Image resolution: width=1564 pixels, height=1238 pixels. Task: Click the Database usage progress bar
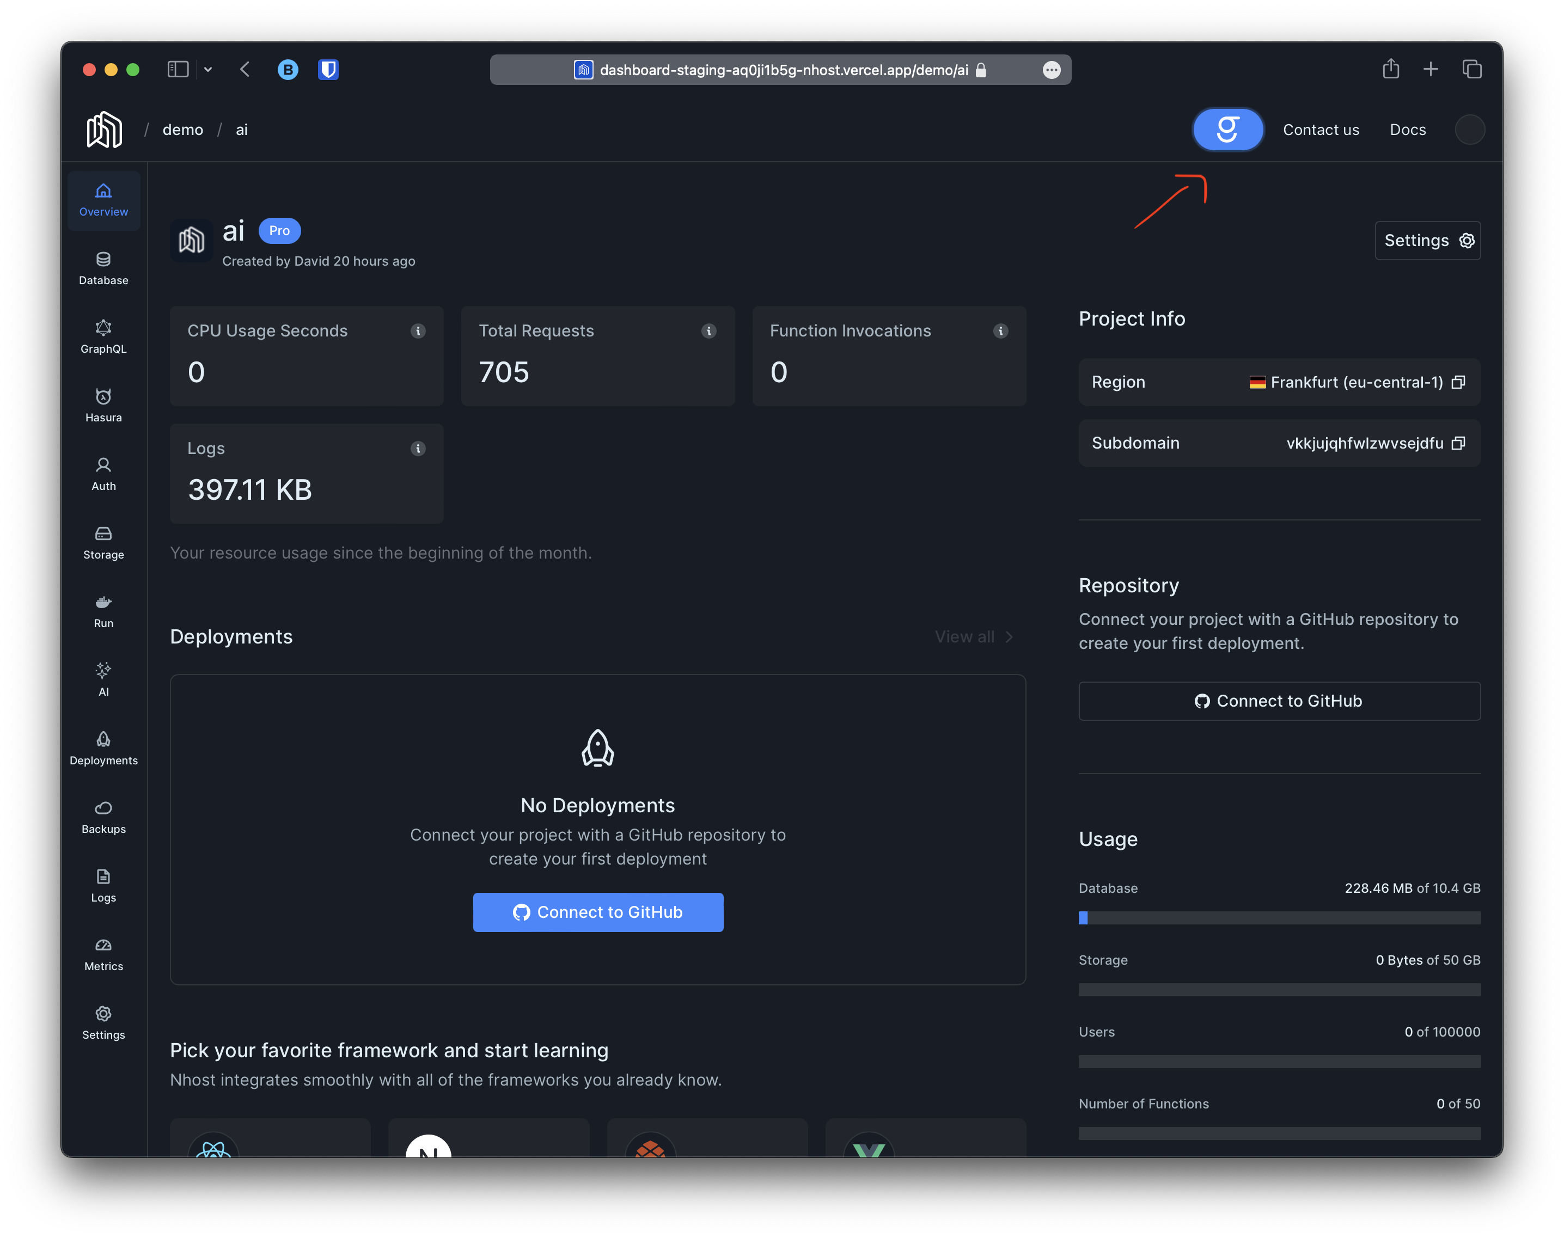(1279, 918)
